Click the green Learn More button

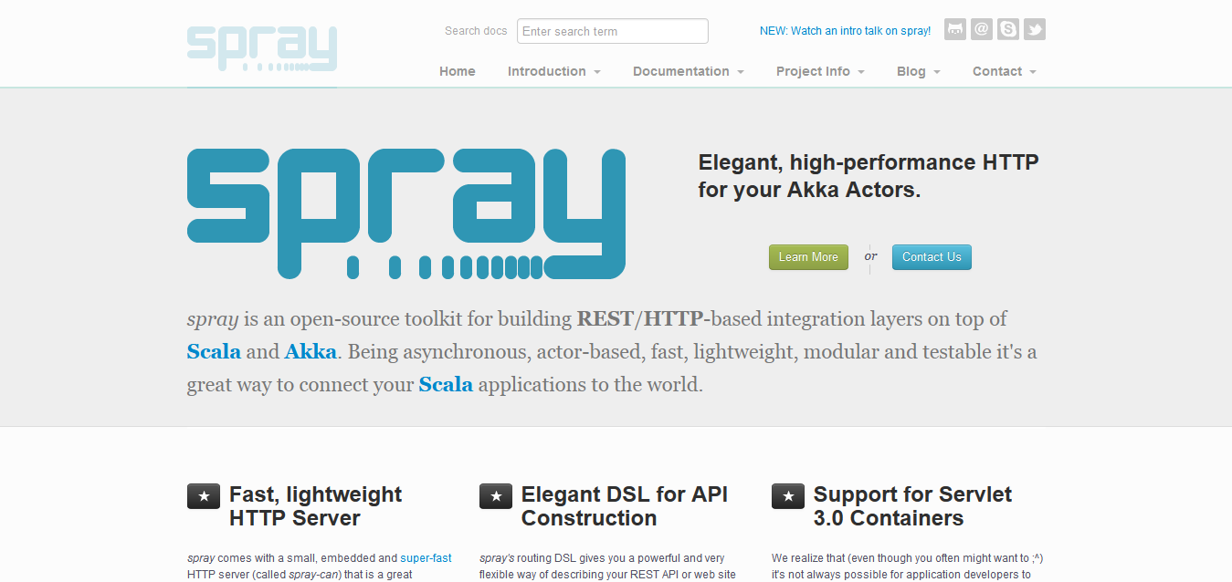tap(808, 257)
